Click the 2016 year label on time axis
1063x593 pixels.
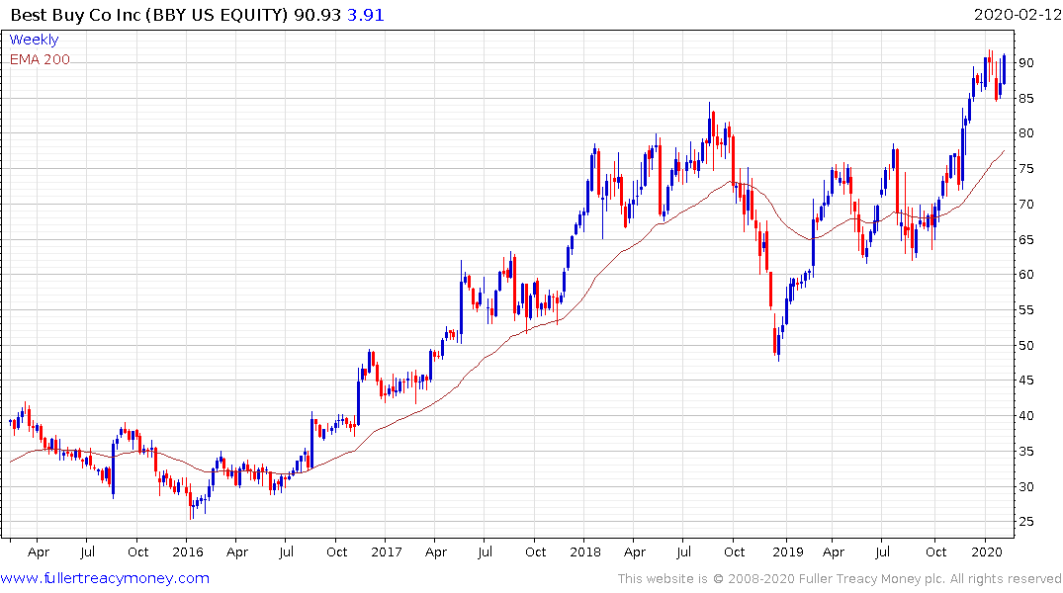[188, 551]
